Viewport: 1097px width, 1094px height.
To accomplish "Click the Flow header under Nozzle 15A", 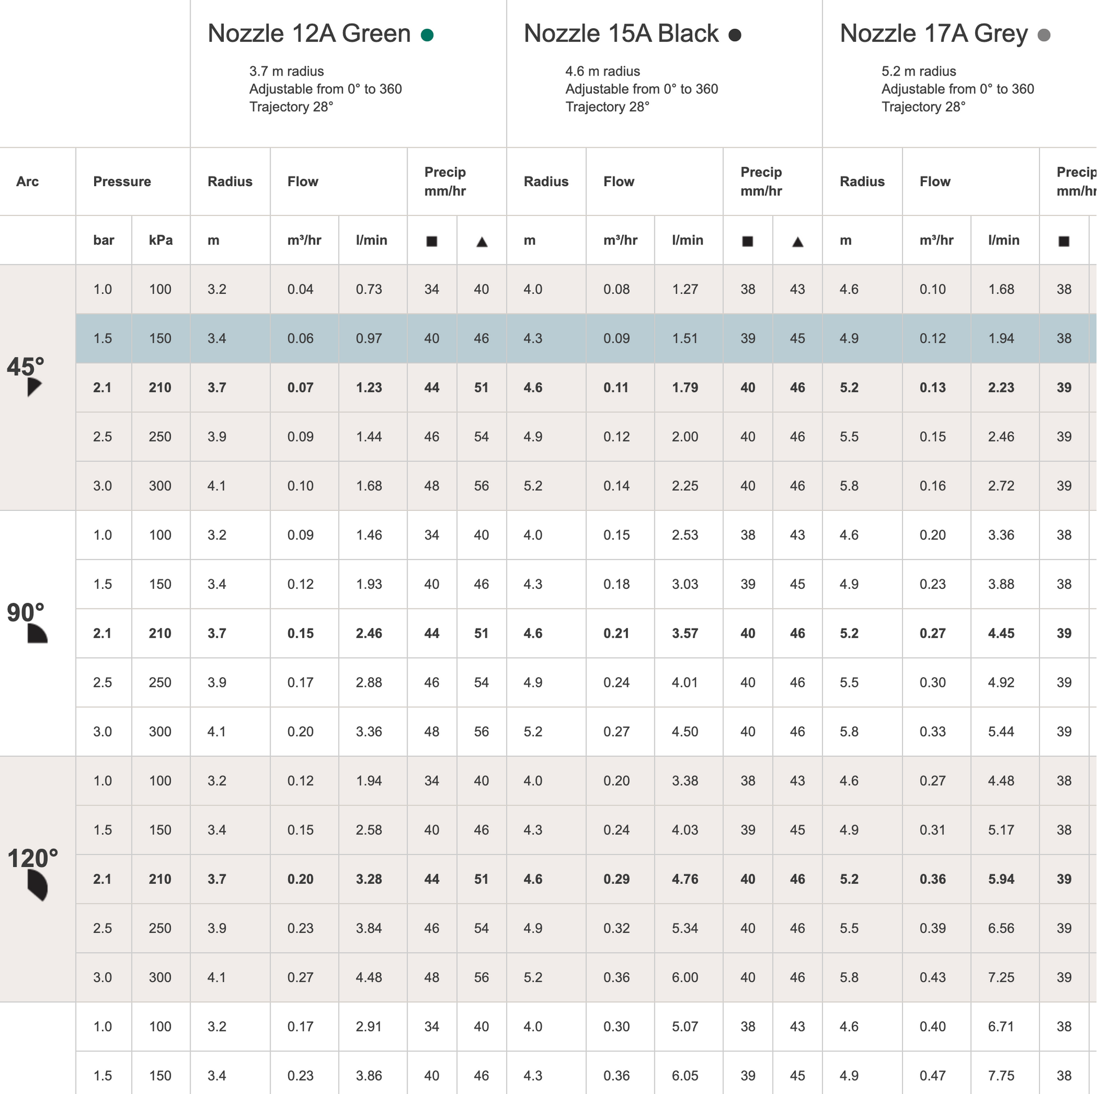I will click(x=618, y=182).
